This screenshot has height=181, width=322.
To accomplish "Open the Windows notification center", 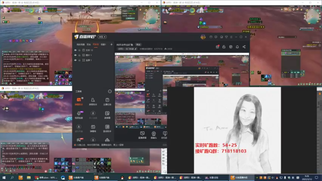I will (316, 177).
